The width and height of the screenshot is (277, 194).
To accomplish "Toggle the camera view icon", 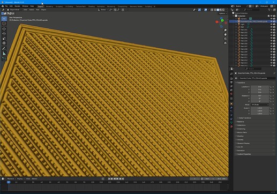I will tap(225, 39).
